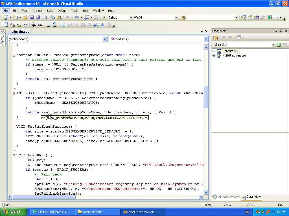Click the Open File folder icon
The height and width of the screenshot is (216, 289).
[x=25, y=18]
